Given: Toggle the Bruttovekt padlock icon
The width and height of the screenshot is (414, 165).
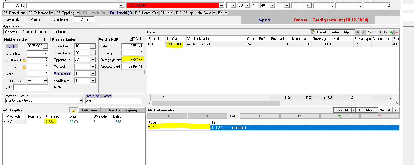Looking at the screenshot, I should [x=24, y=60].
